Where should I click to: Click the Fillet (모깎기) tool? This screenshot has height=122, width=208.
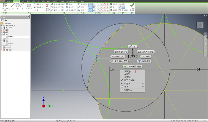tap(37, 4)
